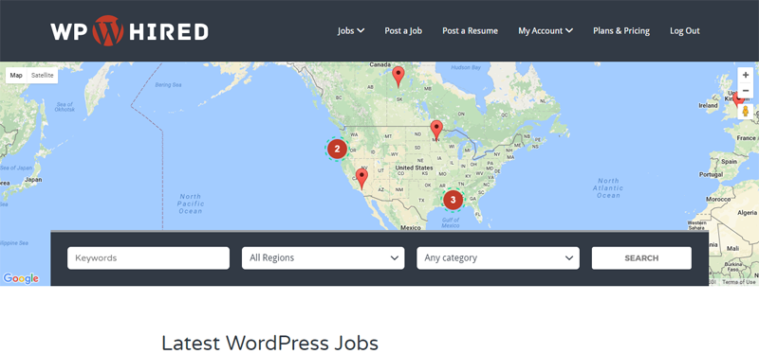This screenshot has width=759, height=354.
Task: Zoom out the map with minus button
Action: point(746,90)
